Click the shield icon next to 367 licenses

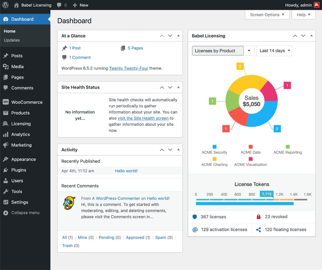195,217
